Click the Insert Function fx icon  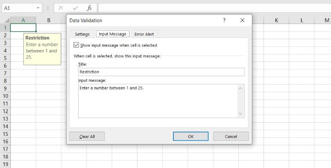coord(89,8)
